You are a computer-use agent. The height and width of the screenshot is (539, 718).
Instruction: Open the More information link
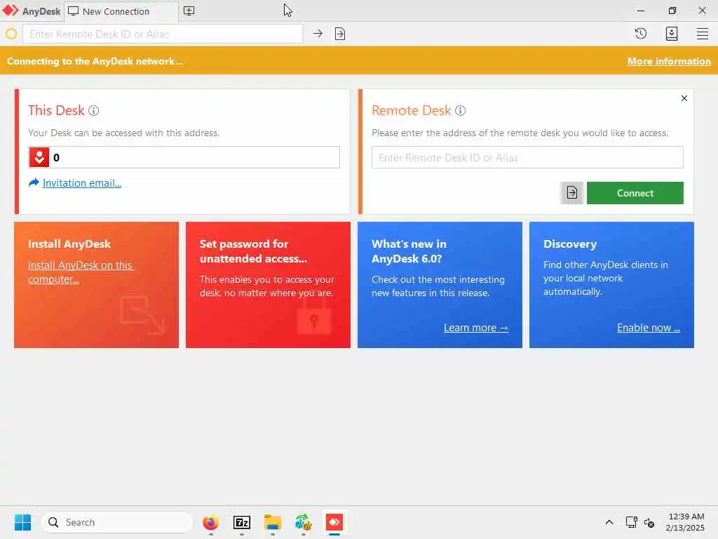click(669, 61)
